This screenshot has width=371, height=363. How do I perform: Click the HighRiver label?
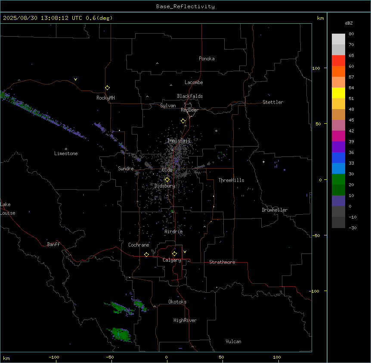[x=185, y=320]
